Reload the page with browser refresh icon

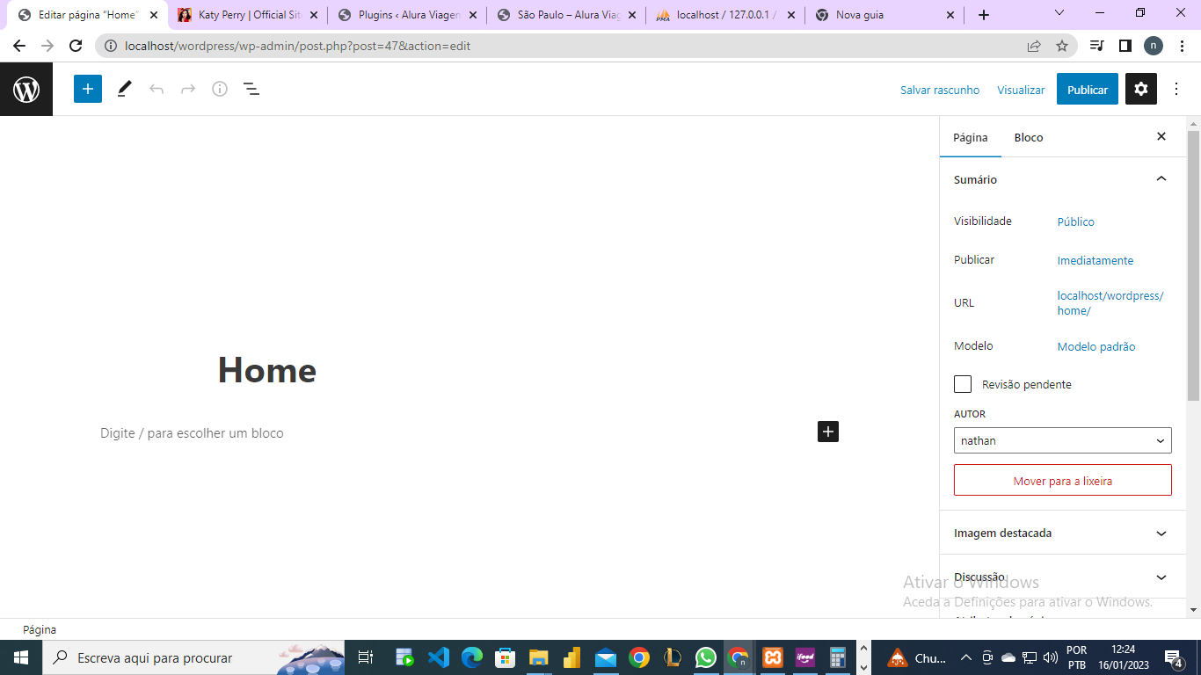[x=76, y=46]
